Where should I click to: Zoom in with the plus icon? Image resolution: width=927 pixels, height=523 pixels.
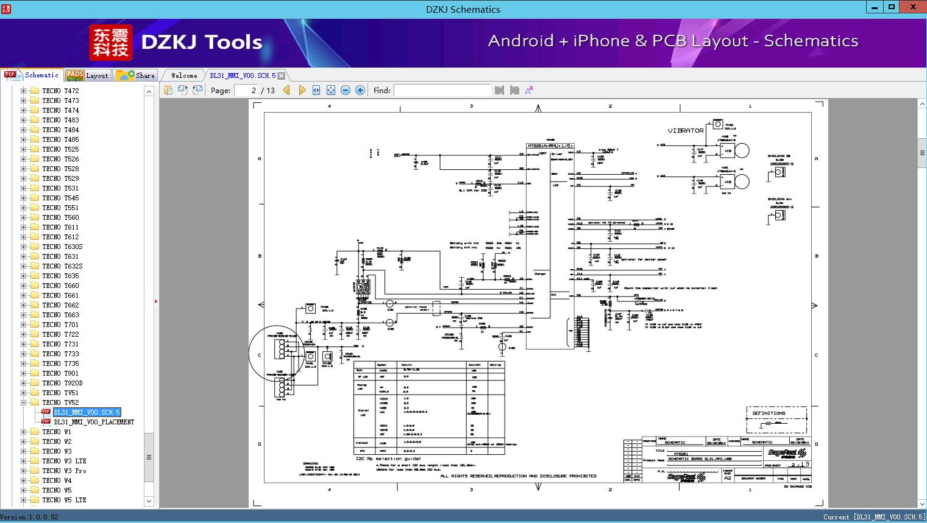360,90
